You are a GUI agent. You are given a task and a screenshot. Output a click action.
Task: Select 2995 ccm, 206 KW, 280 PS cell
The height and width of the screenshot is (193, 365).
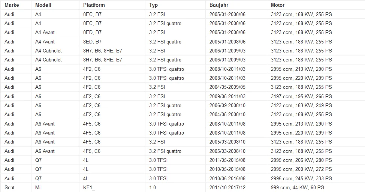(x=301, y=160)
